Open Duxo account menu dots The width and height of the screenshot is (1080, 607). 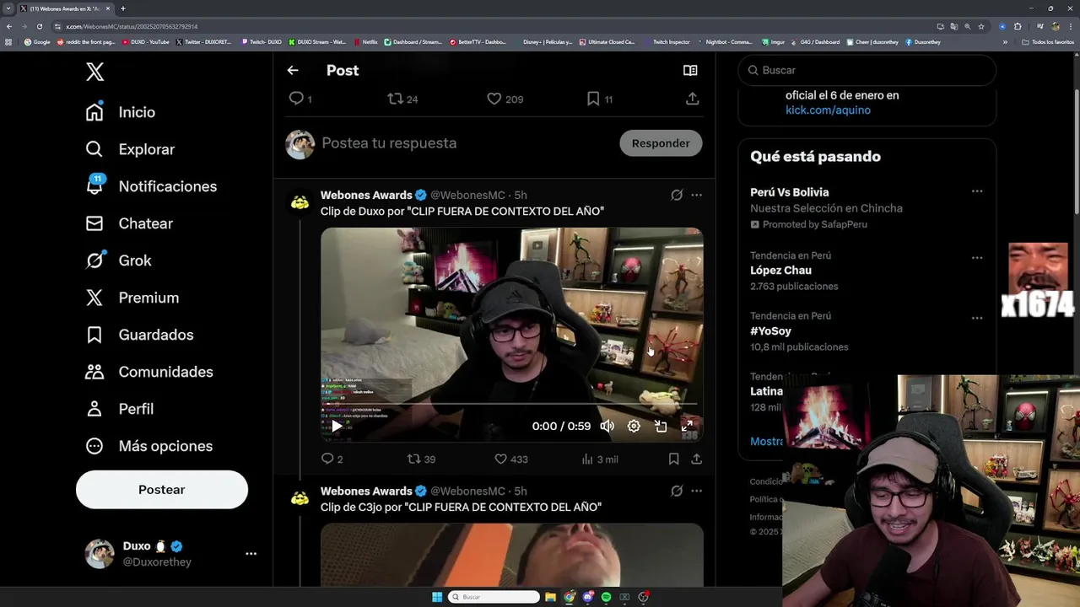[x=251, y=554]
